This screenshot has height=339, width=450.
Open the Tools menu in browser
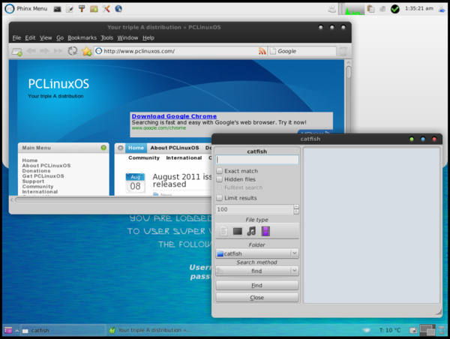pos(106,37)
